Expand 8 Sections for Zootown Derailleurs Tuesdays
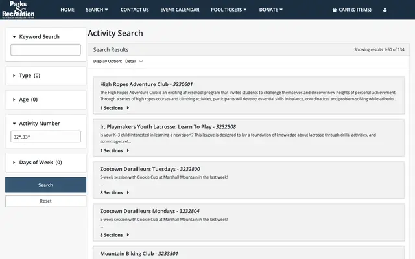The height and width of the screenshot is (259, 415). pos(115,193)
